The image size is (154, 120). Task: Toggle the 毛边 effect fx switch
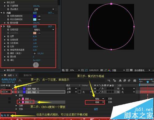pyautogui.click(x=4, y=26)
